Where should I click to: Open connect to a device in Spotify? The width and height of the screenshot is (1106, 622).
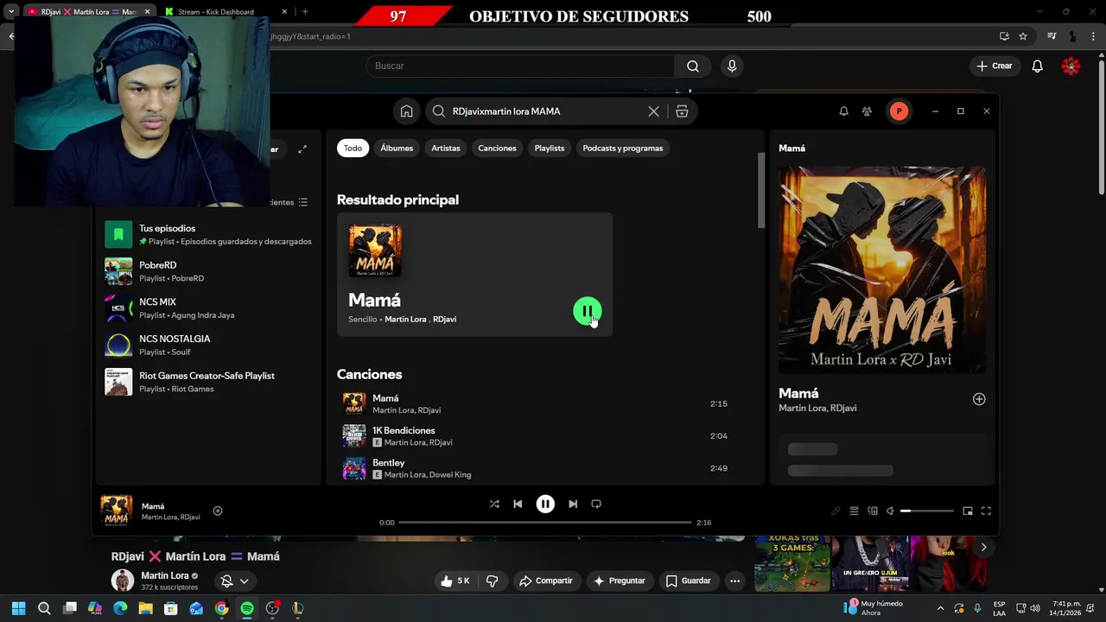point(873,511)
